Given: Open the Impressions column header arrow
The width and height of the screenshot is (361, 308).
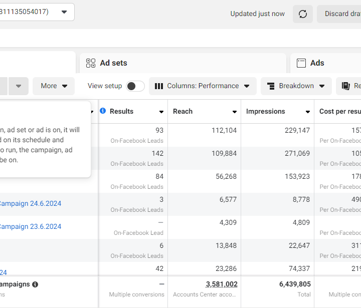Looking at the screenshot, I should pos(308,112).
